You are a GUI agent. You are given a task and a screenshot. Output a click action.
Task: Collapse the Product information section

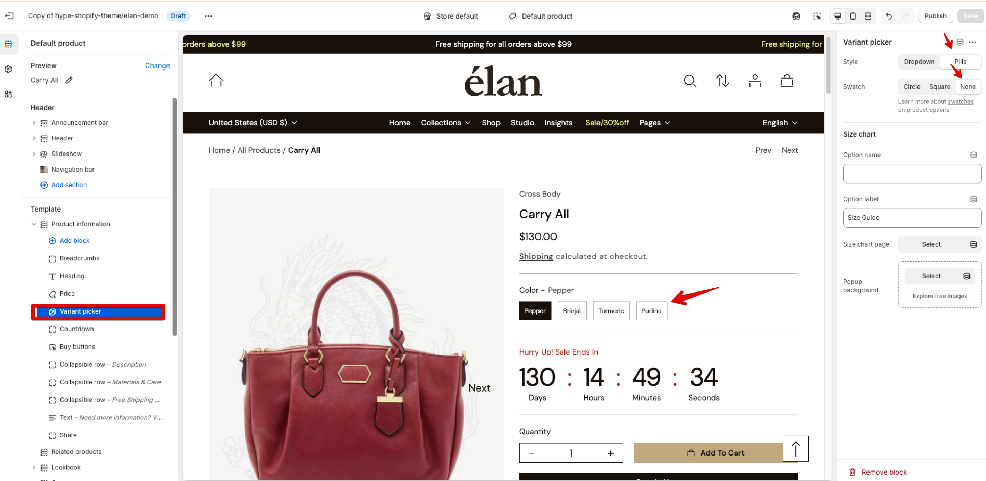tap(34, 224)
